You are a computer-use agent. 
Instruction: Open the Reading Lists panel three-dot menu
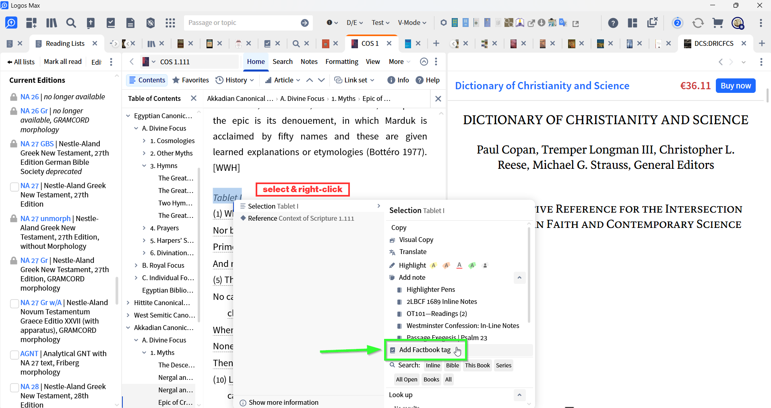(x=111, y=62)
